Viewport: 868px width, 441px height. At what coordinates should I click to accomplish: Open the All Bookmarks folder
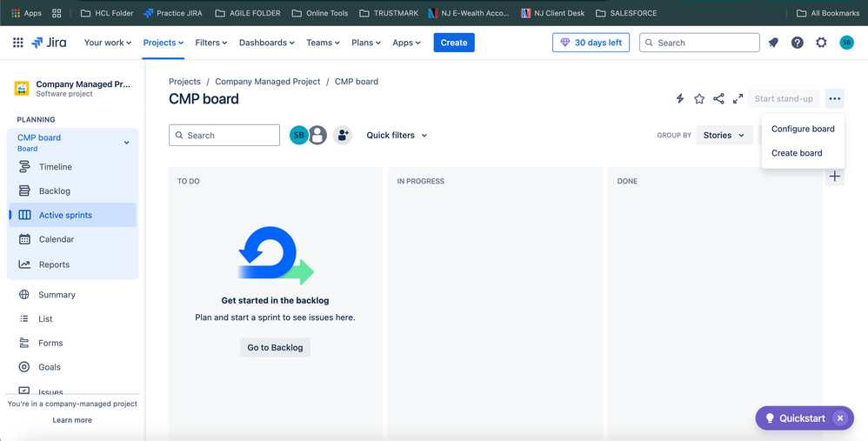pyautogui.click(x=828, y=13)
